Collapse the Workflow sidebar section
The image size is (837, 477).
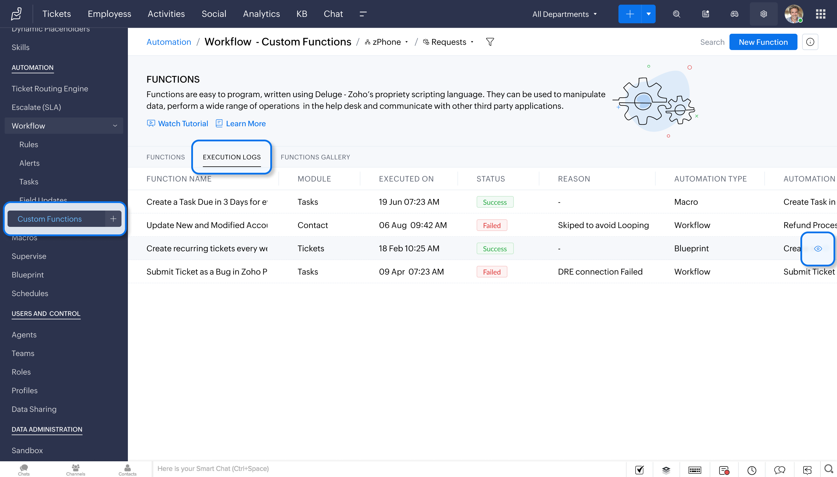(115, 126)
